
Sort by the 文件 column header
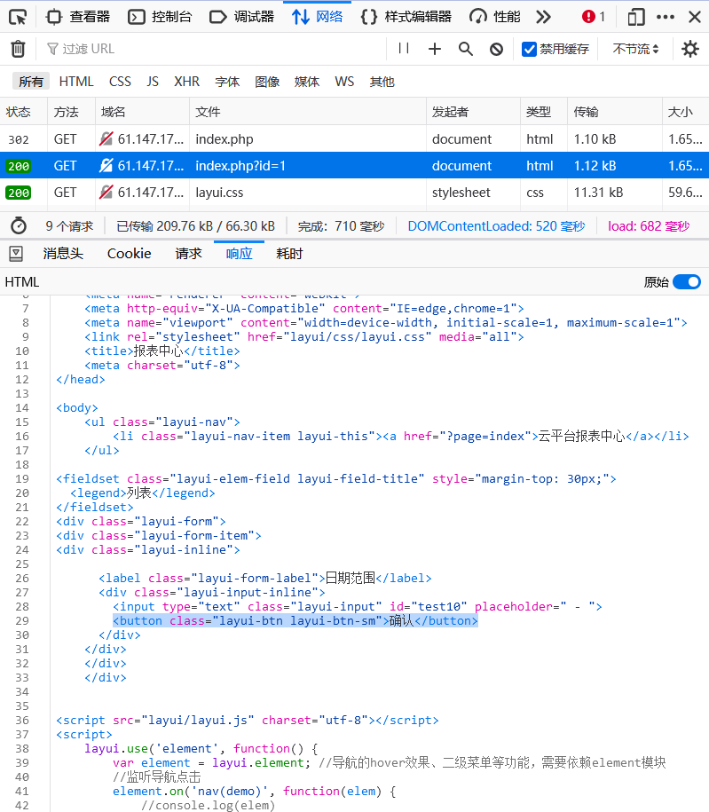click(x=308, y=112)
